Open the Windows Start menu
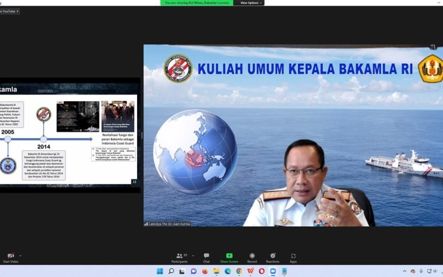 (x=160, y=271)
